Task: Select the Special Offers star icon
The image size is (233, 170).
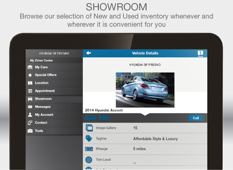Action: (30, 75)
